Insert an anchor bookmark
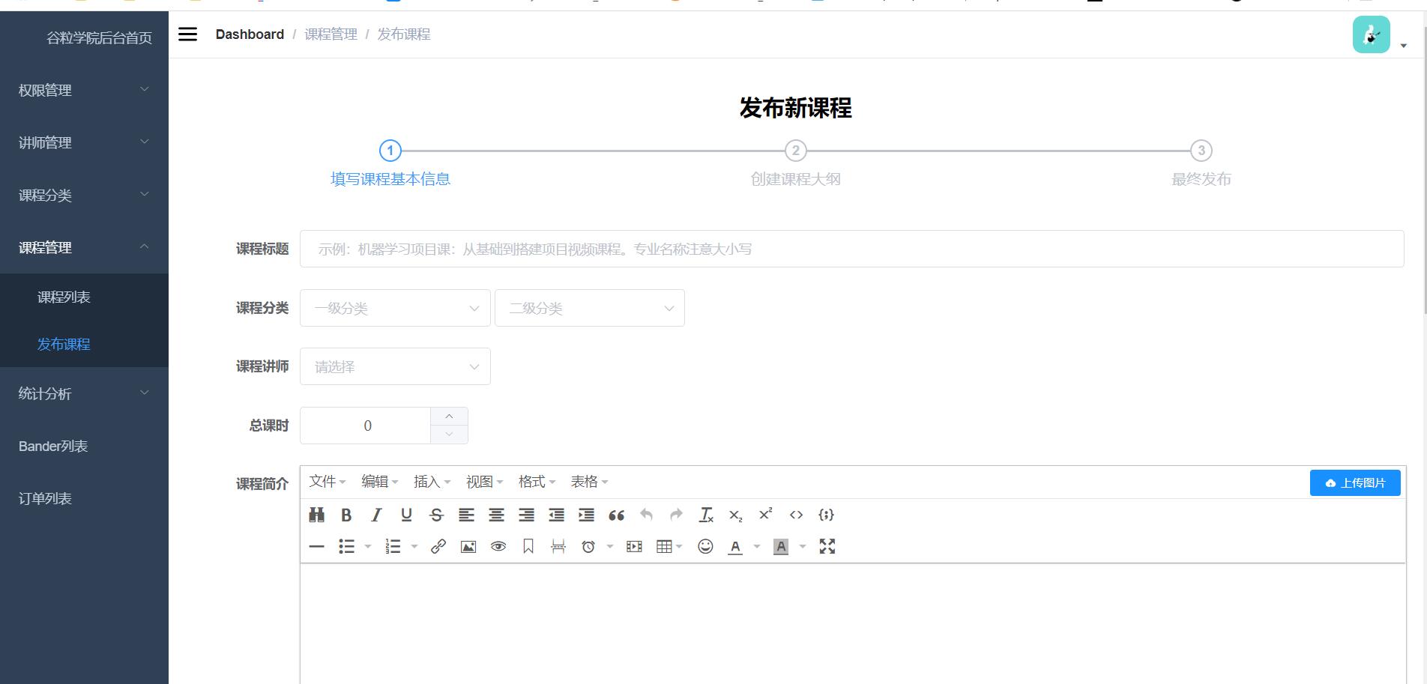This screenshot has height=684, width=1427. pyautogui.click(x=528, y=547)
